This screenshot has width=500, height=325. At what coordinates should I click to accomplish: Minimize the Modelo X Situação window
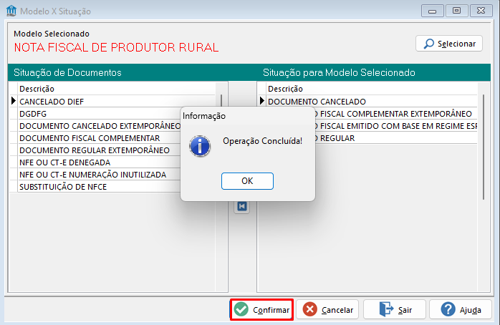coord(433,11)
